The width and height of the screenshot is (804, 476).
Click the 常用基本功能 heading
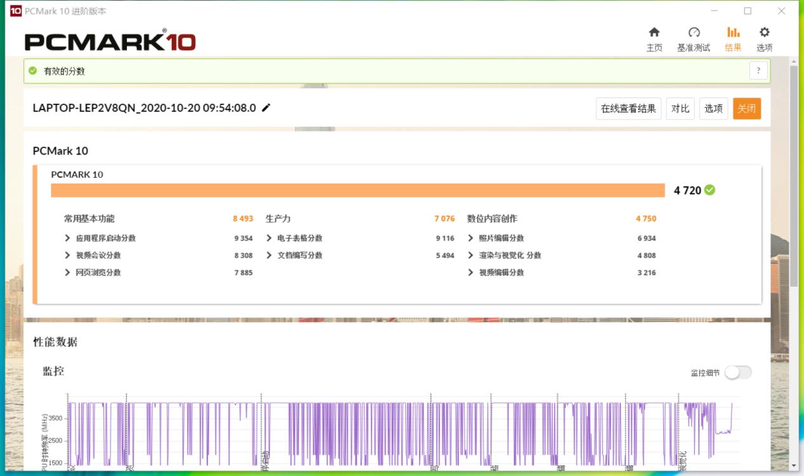click(x=89, y=218)
